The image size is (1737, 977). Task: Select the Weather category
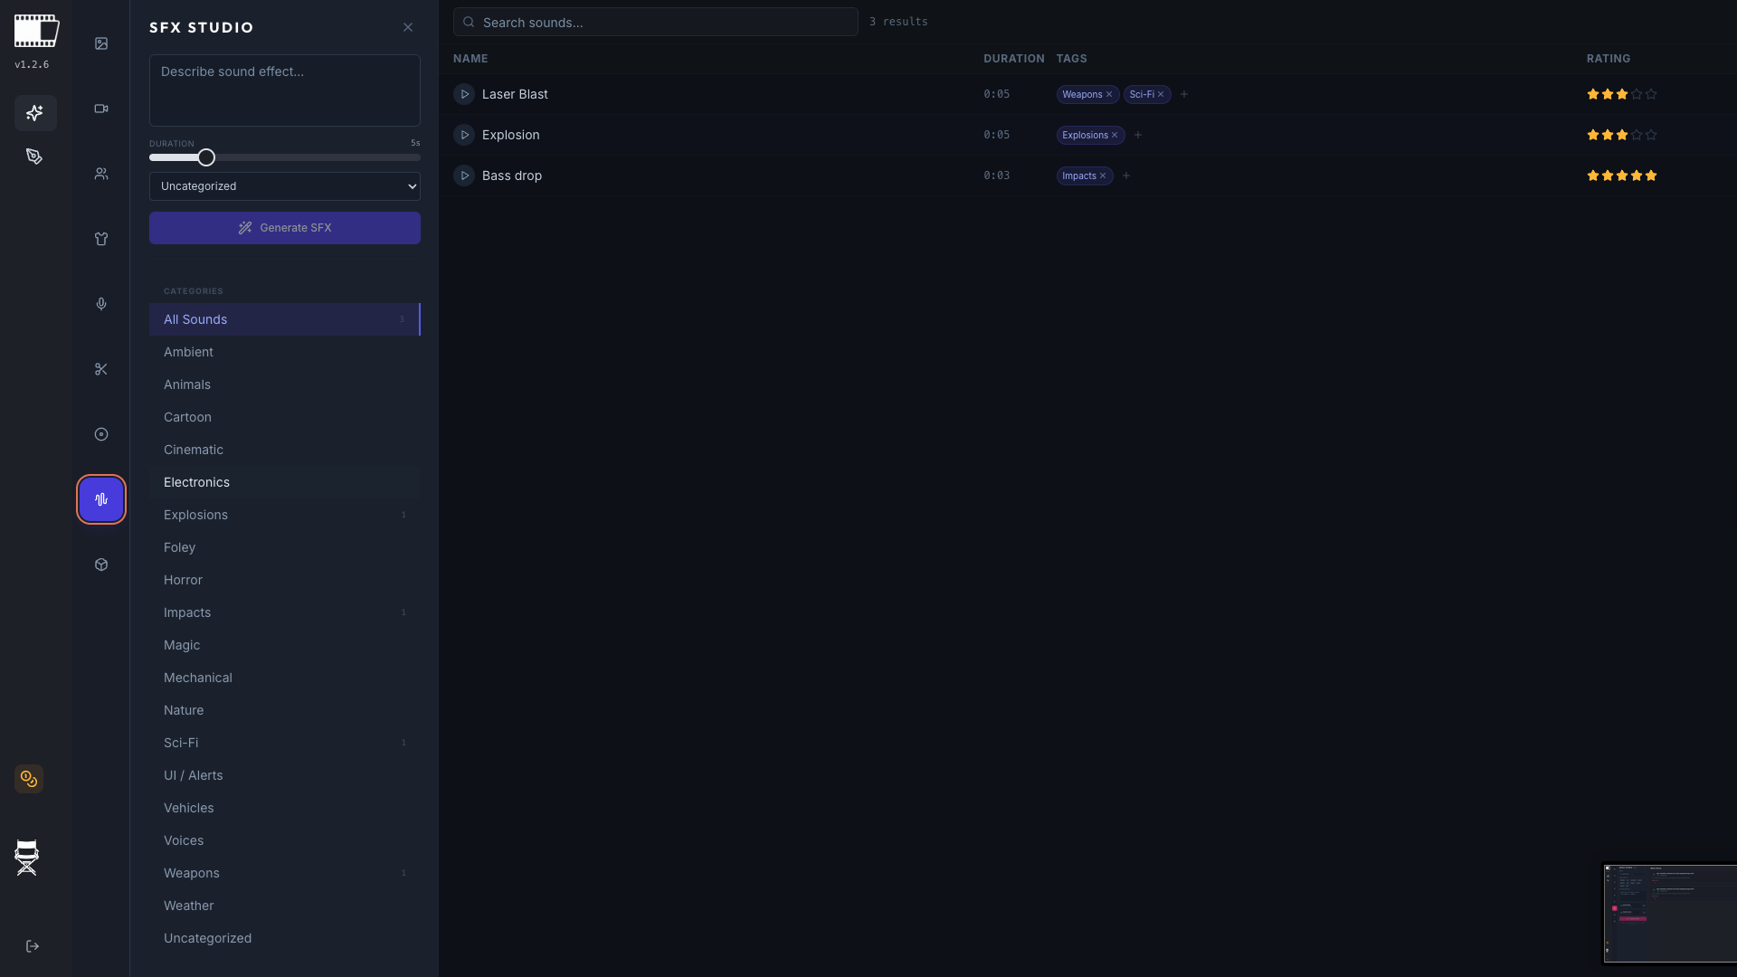[285, 906]
